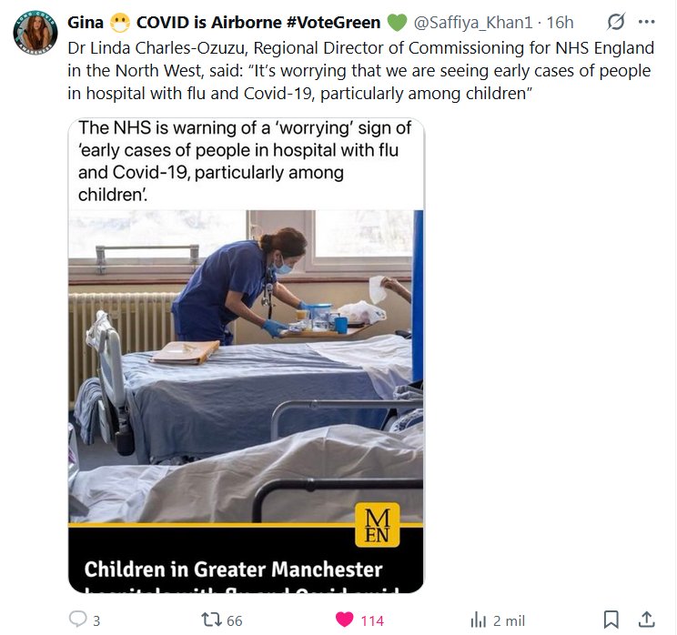Viewport: 677px width, 635px height.
Task: Click the like count 114
Action: tap(372, 620)
